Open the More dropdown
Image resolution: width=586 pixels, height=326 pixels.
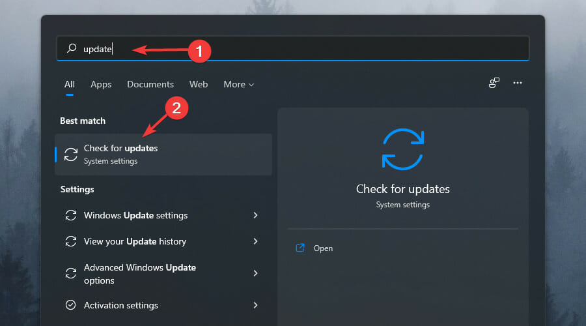(x=239, y=84)
